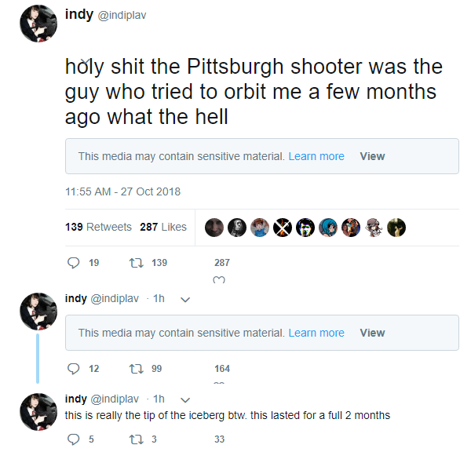Open indy's profile picture on the top tweet
Image resolution: width=471 pixels, height=452 pixels.
pyautogui.click(x=38, y=24)
